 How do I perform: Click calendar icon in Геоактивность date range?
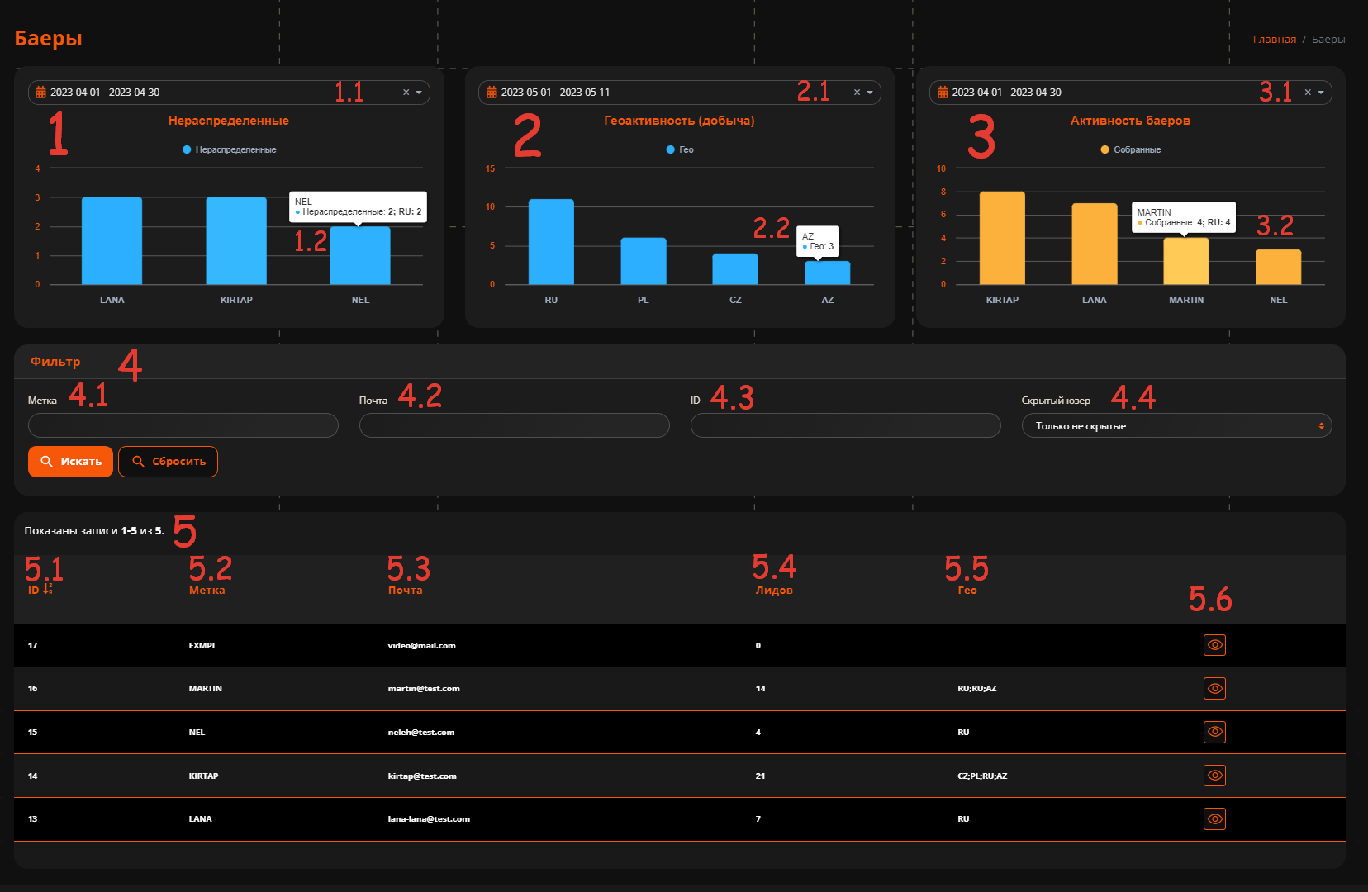coord(492,93)
